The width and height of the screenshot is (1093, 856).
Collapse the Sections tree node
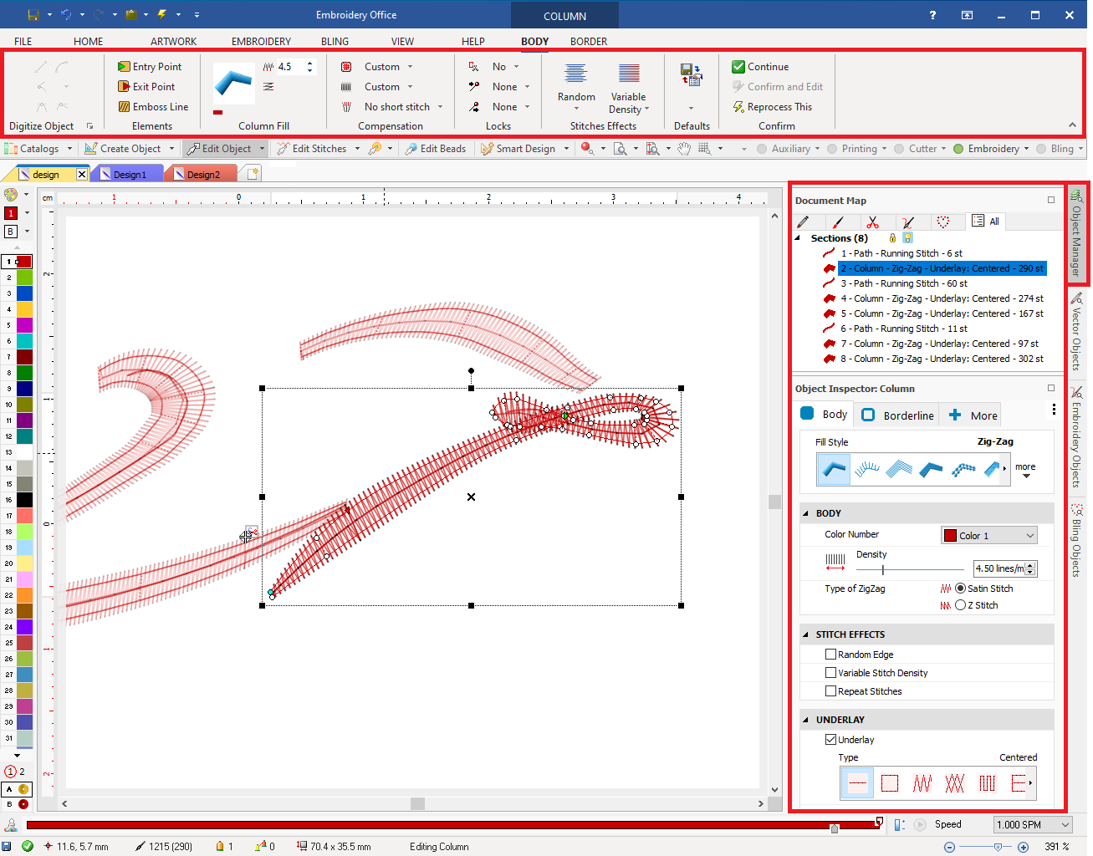(798, 238)
